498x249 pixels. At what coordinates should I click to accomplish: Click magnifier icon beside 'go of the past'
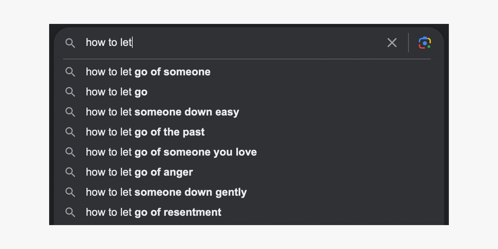point(70,132)
